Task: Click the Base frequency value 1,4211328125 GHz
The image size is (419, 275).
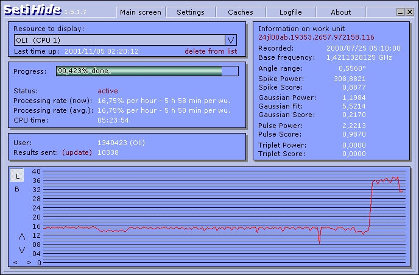Action: [x=359, y=57]
